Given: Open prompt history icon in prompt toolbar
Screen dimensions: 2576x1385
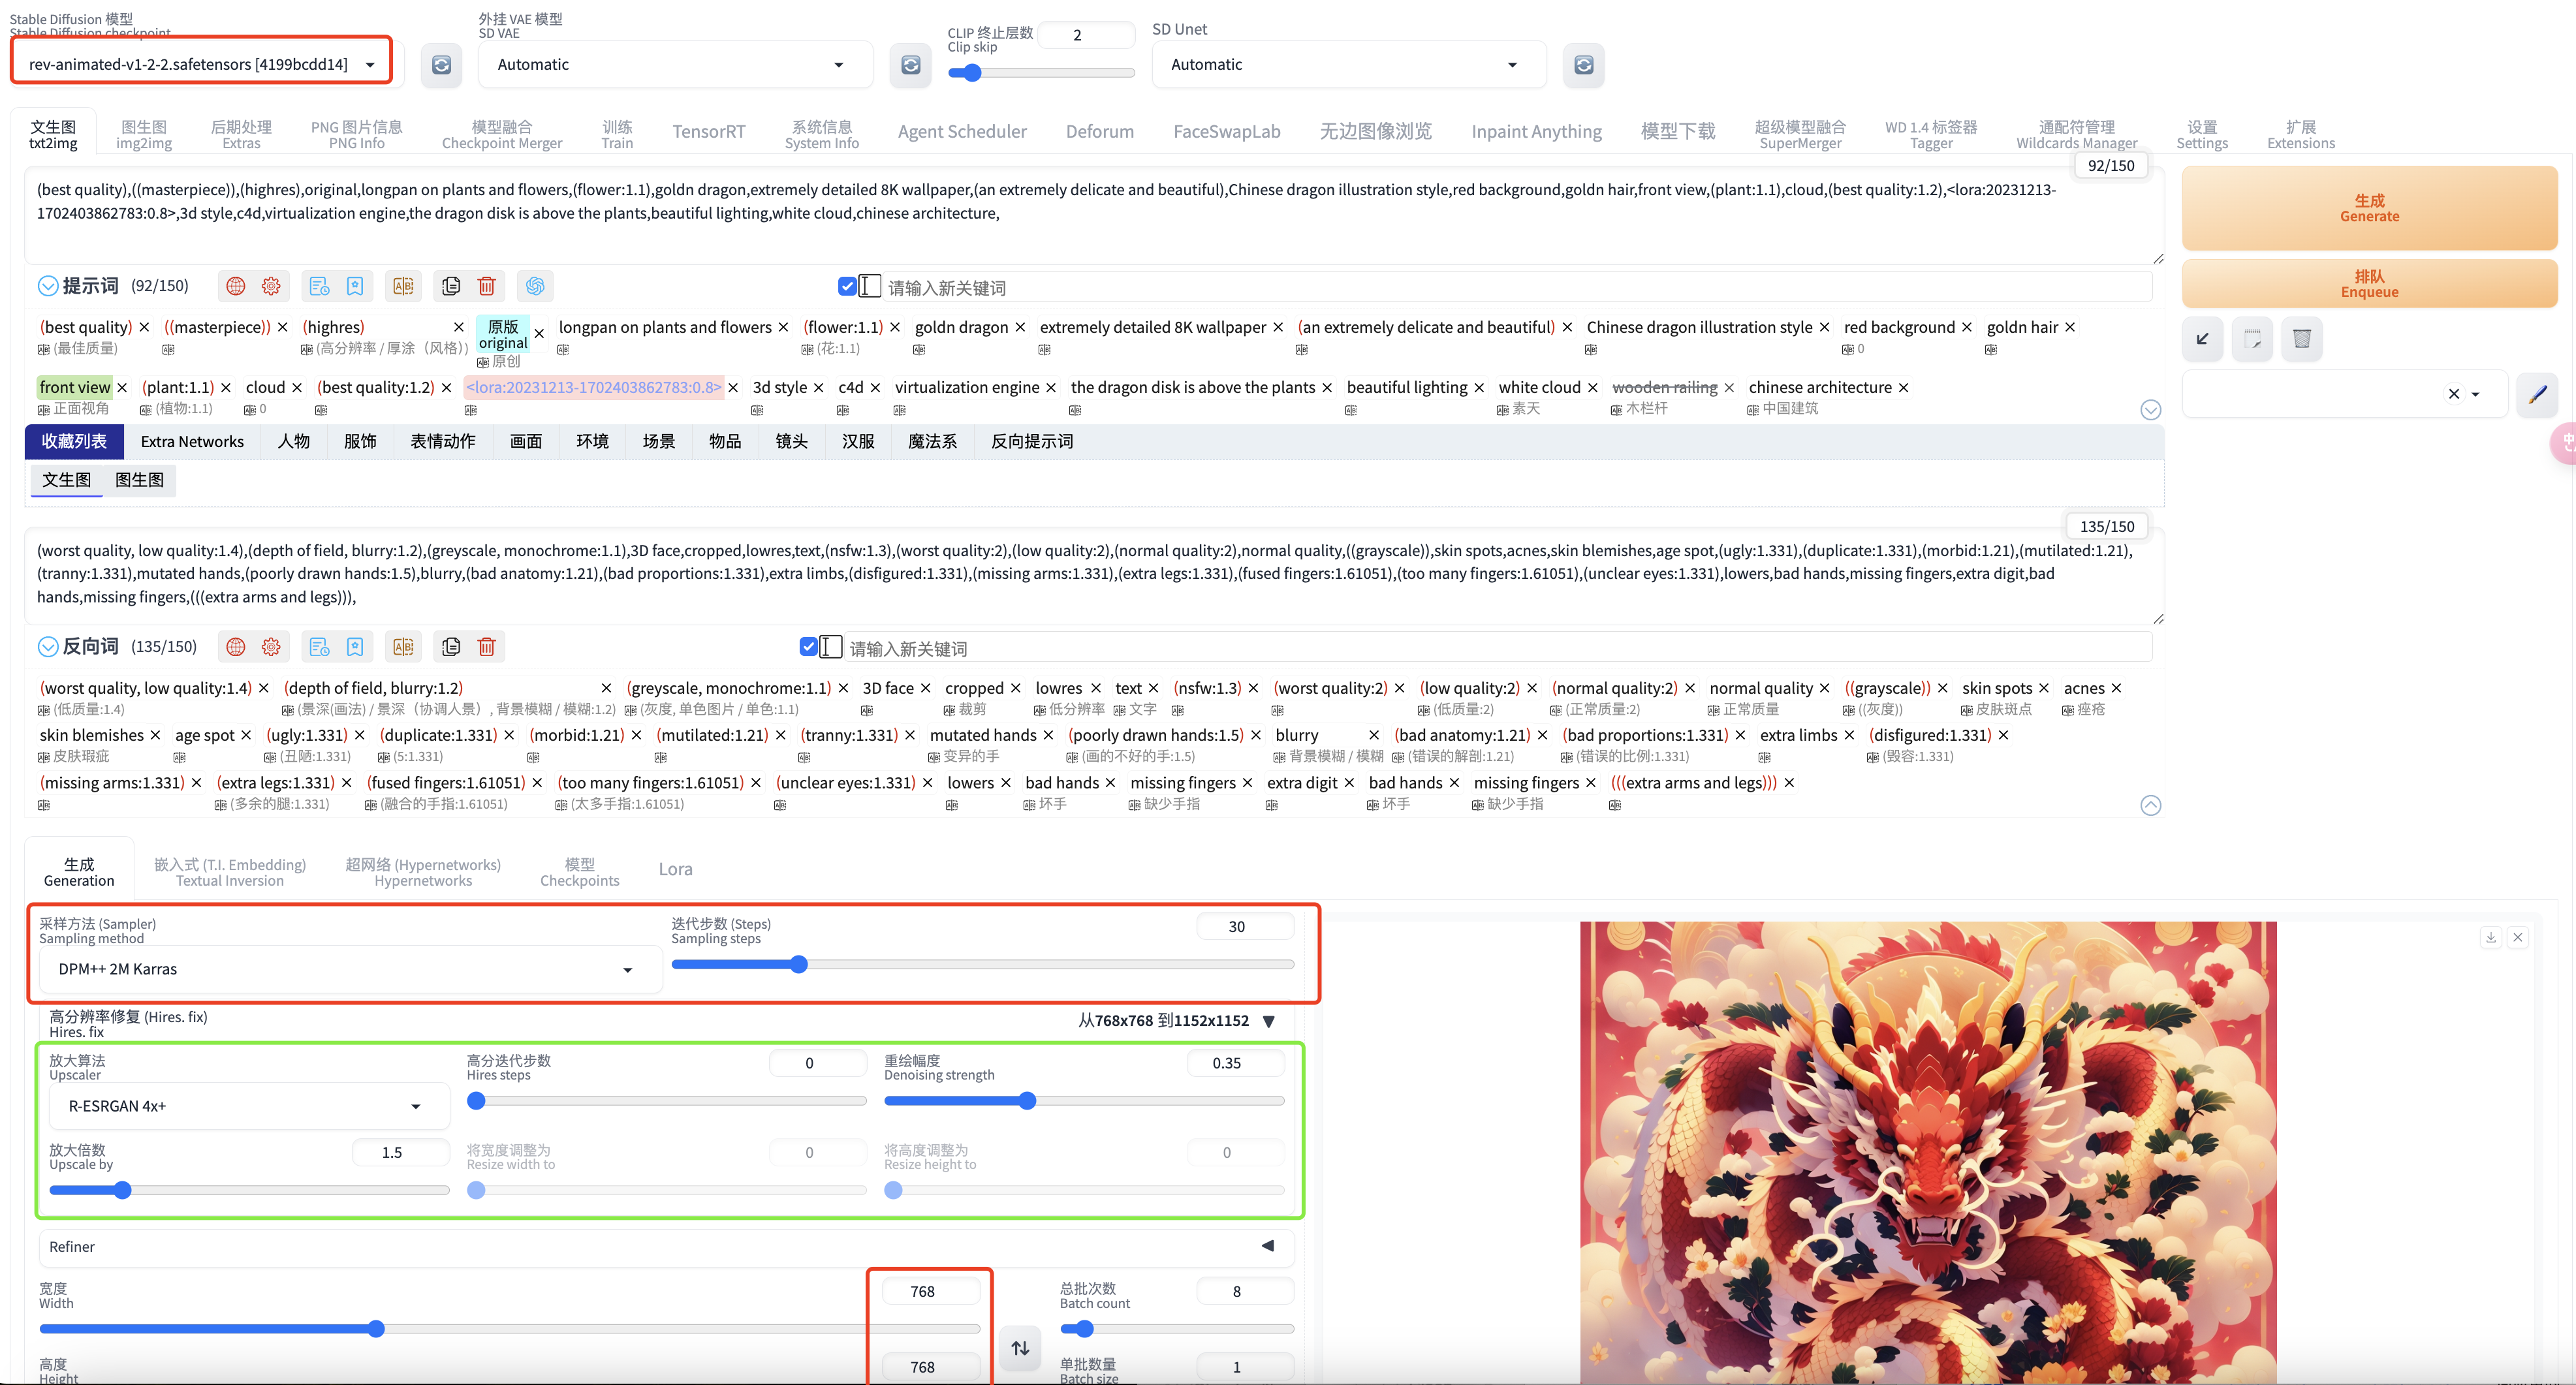Looking at the screenshot, I should (x=319, y=286).
